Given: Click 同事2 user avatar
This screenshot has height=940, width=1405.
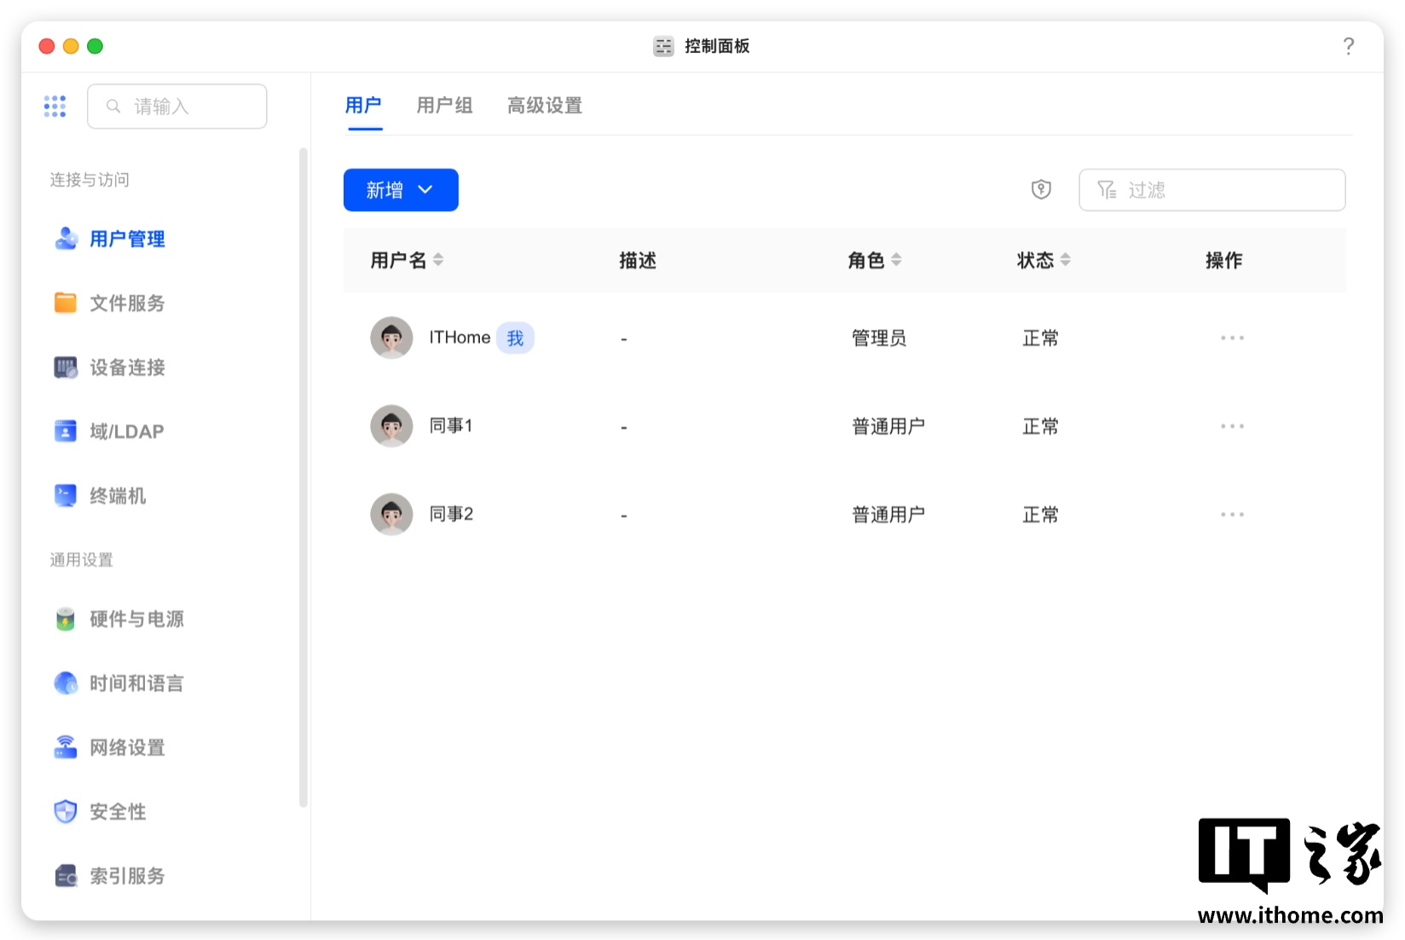Looking at the screenshot, I should (391, 515).
